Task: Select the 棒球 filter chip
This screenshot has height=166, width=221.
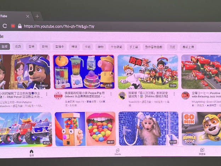Action: [x=74, y=46]
